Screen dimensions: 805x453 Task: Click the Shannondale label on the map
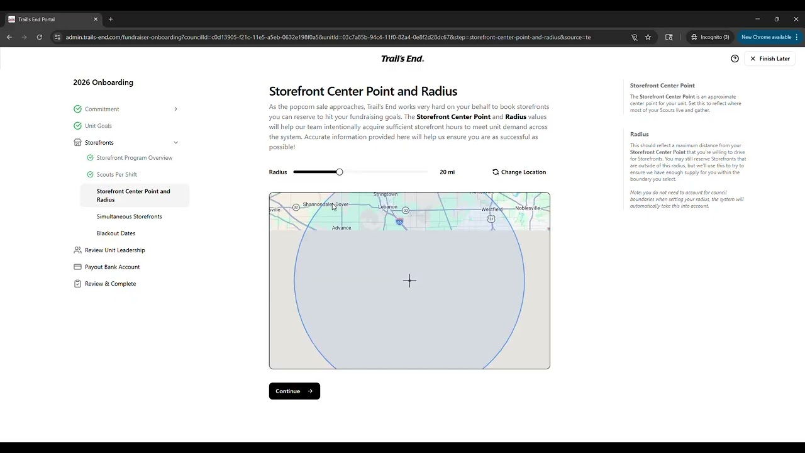point(318,204)
